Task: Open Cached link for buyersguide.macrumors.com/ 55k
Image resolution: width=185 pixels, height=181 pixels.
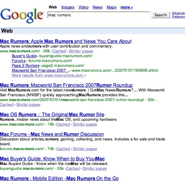Action: [73, 169]
